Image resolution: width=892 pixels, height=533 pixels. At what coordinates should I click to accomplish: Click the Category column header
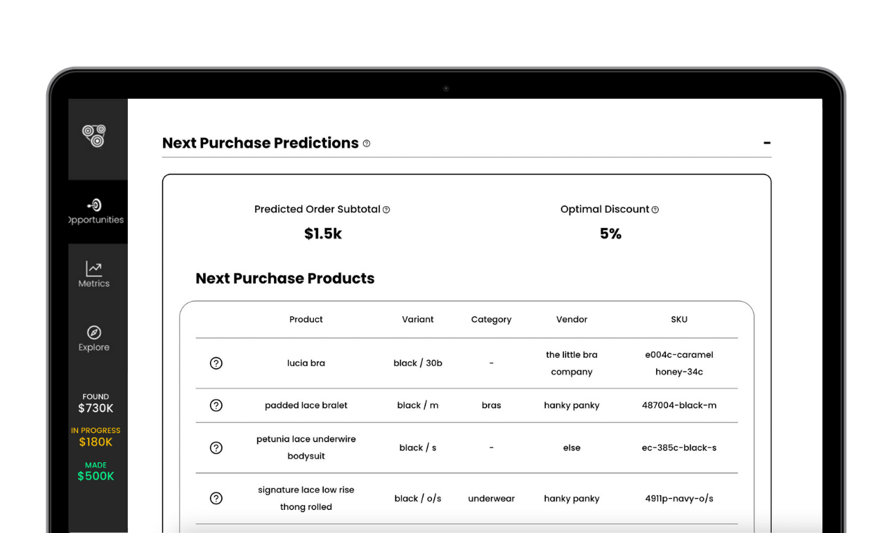point(491,320)
